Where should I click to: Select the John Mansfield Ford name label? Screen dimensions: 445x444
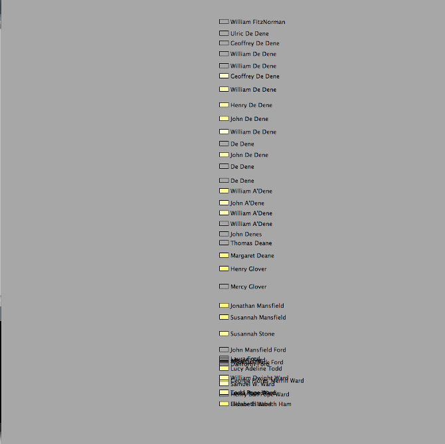coord(258,350)
